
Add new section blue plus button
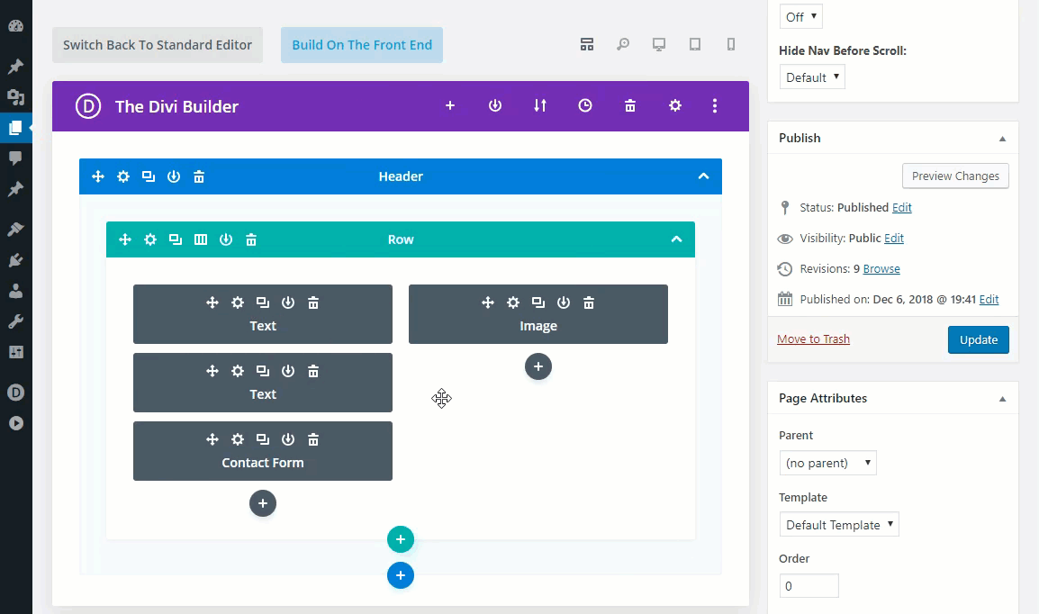[x=401, y=575]
